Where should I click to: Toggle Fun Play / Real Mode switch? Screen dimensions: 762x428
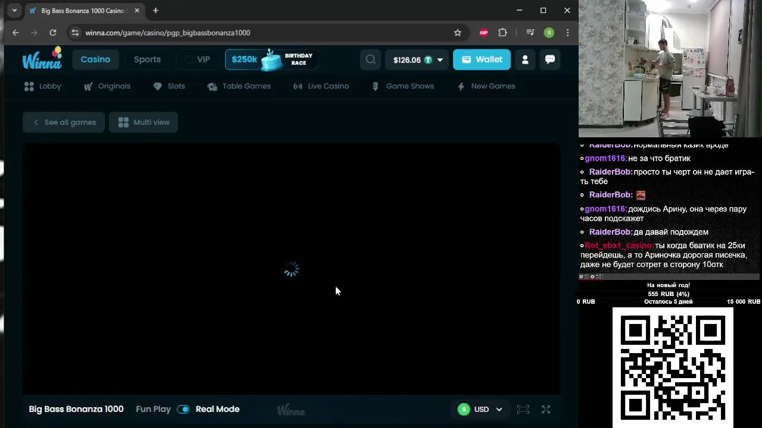click(x=183, y=409)
